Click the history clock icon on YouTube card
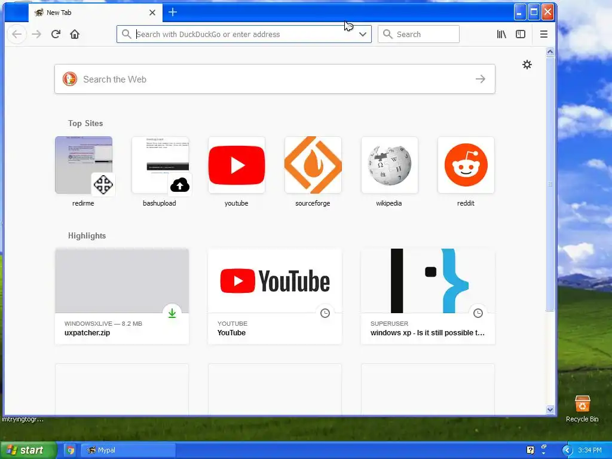 325,313
